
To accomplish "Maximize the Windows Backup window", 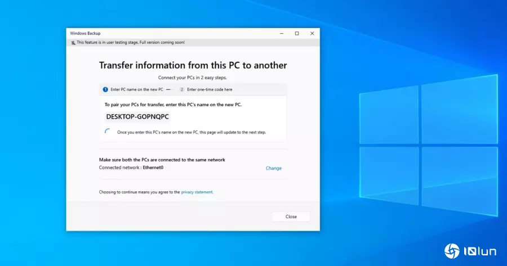I will [297, 33].
